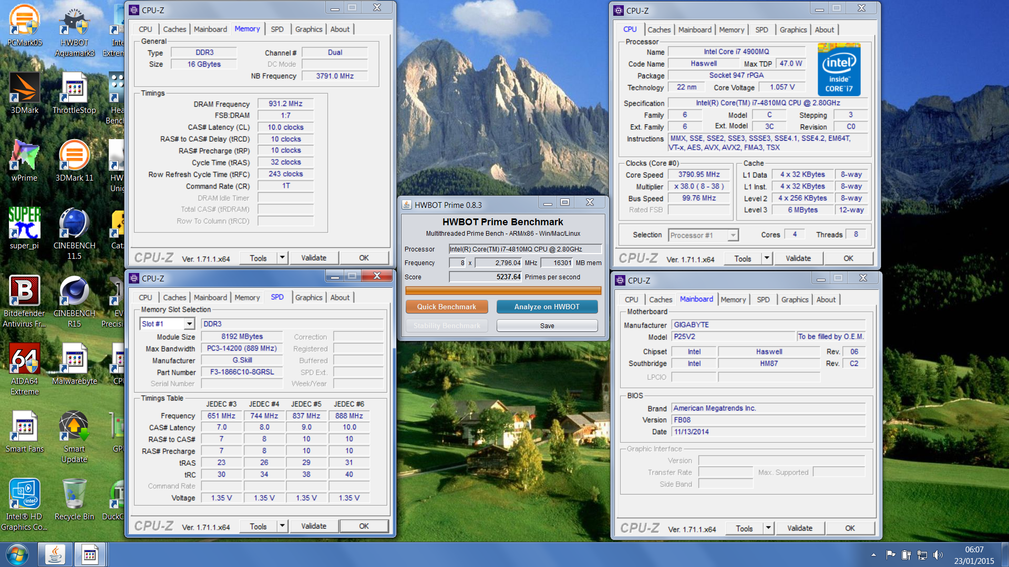Click the BIOS date 11/13/2014 value
Viewport: 1009px width, 567px height.
point(768,432)
